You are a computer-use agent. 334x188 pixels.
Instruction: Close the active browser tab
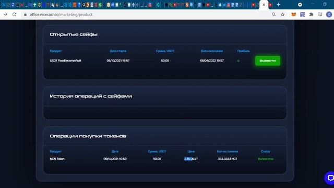(x=264, y=5)
